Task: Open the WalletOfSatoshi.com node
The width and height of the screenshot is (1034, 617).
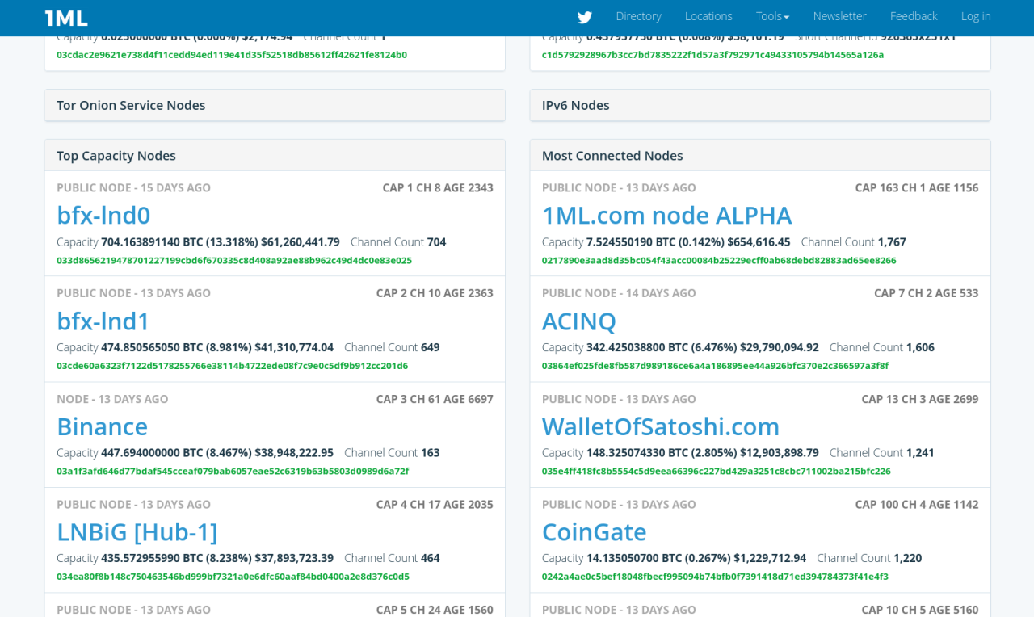Action: pyautogui.click(x=660, y=426)
